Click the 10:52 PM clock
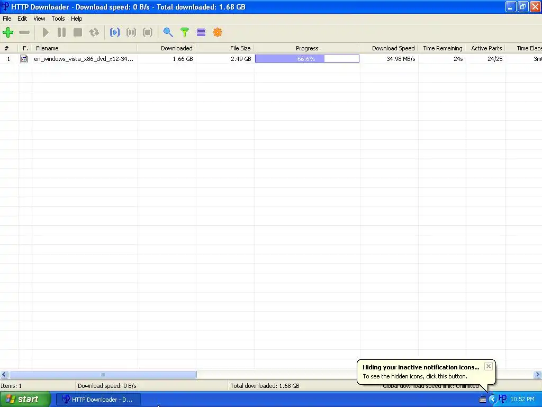Image resolution: width=542 pixels, height=407 pixels. coord(522,400)
